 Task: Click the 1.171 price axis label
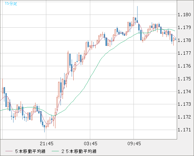point(184,130)
